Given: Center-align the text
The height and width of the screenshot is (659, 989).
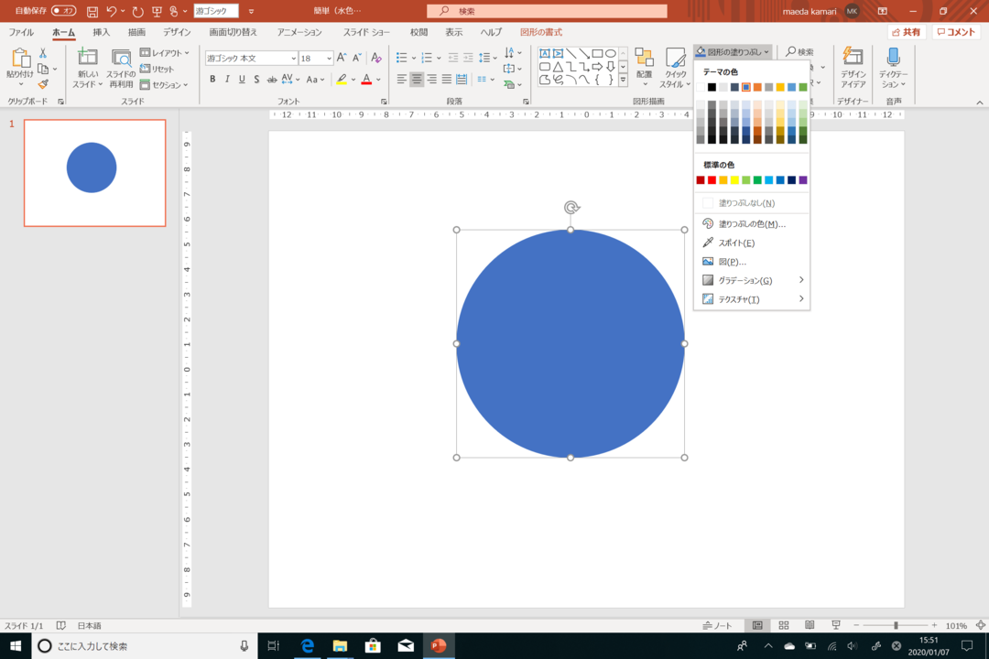Looking at the screenshot, I should click(417, 80).
